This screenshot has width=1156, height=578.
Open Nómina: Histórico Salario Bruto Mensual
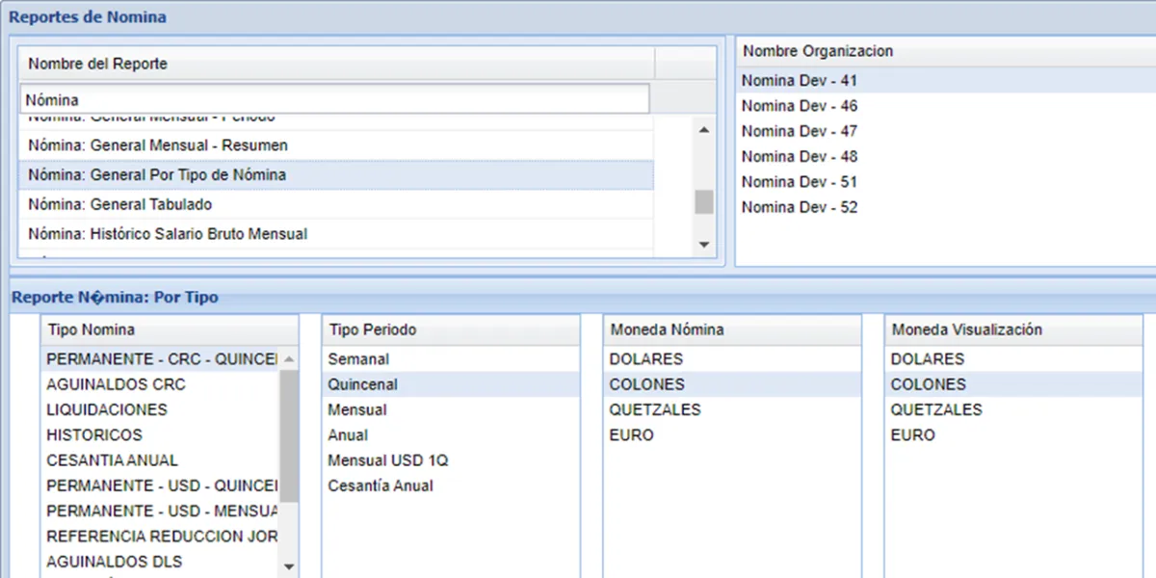tap(168, 233)
